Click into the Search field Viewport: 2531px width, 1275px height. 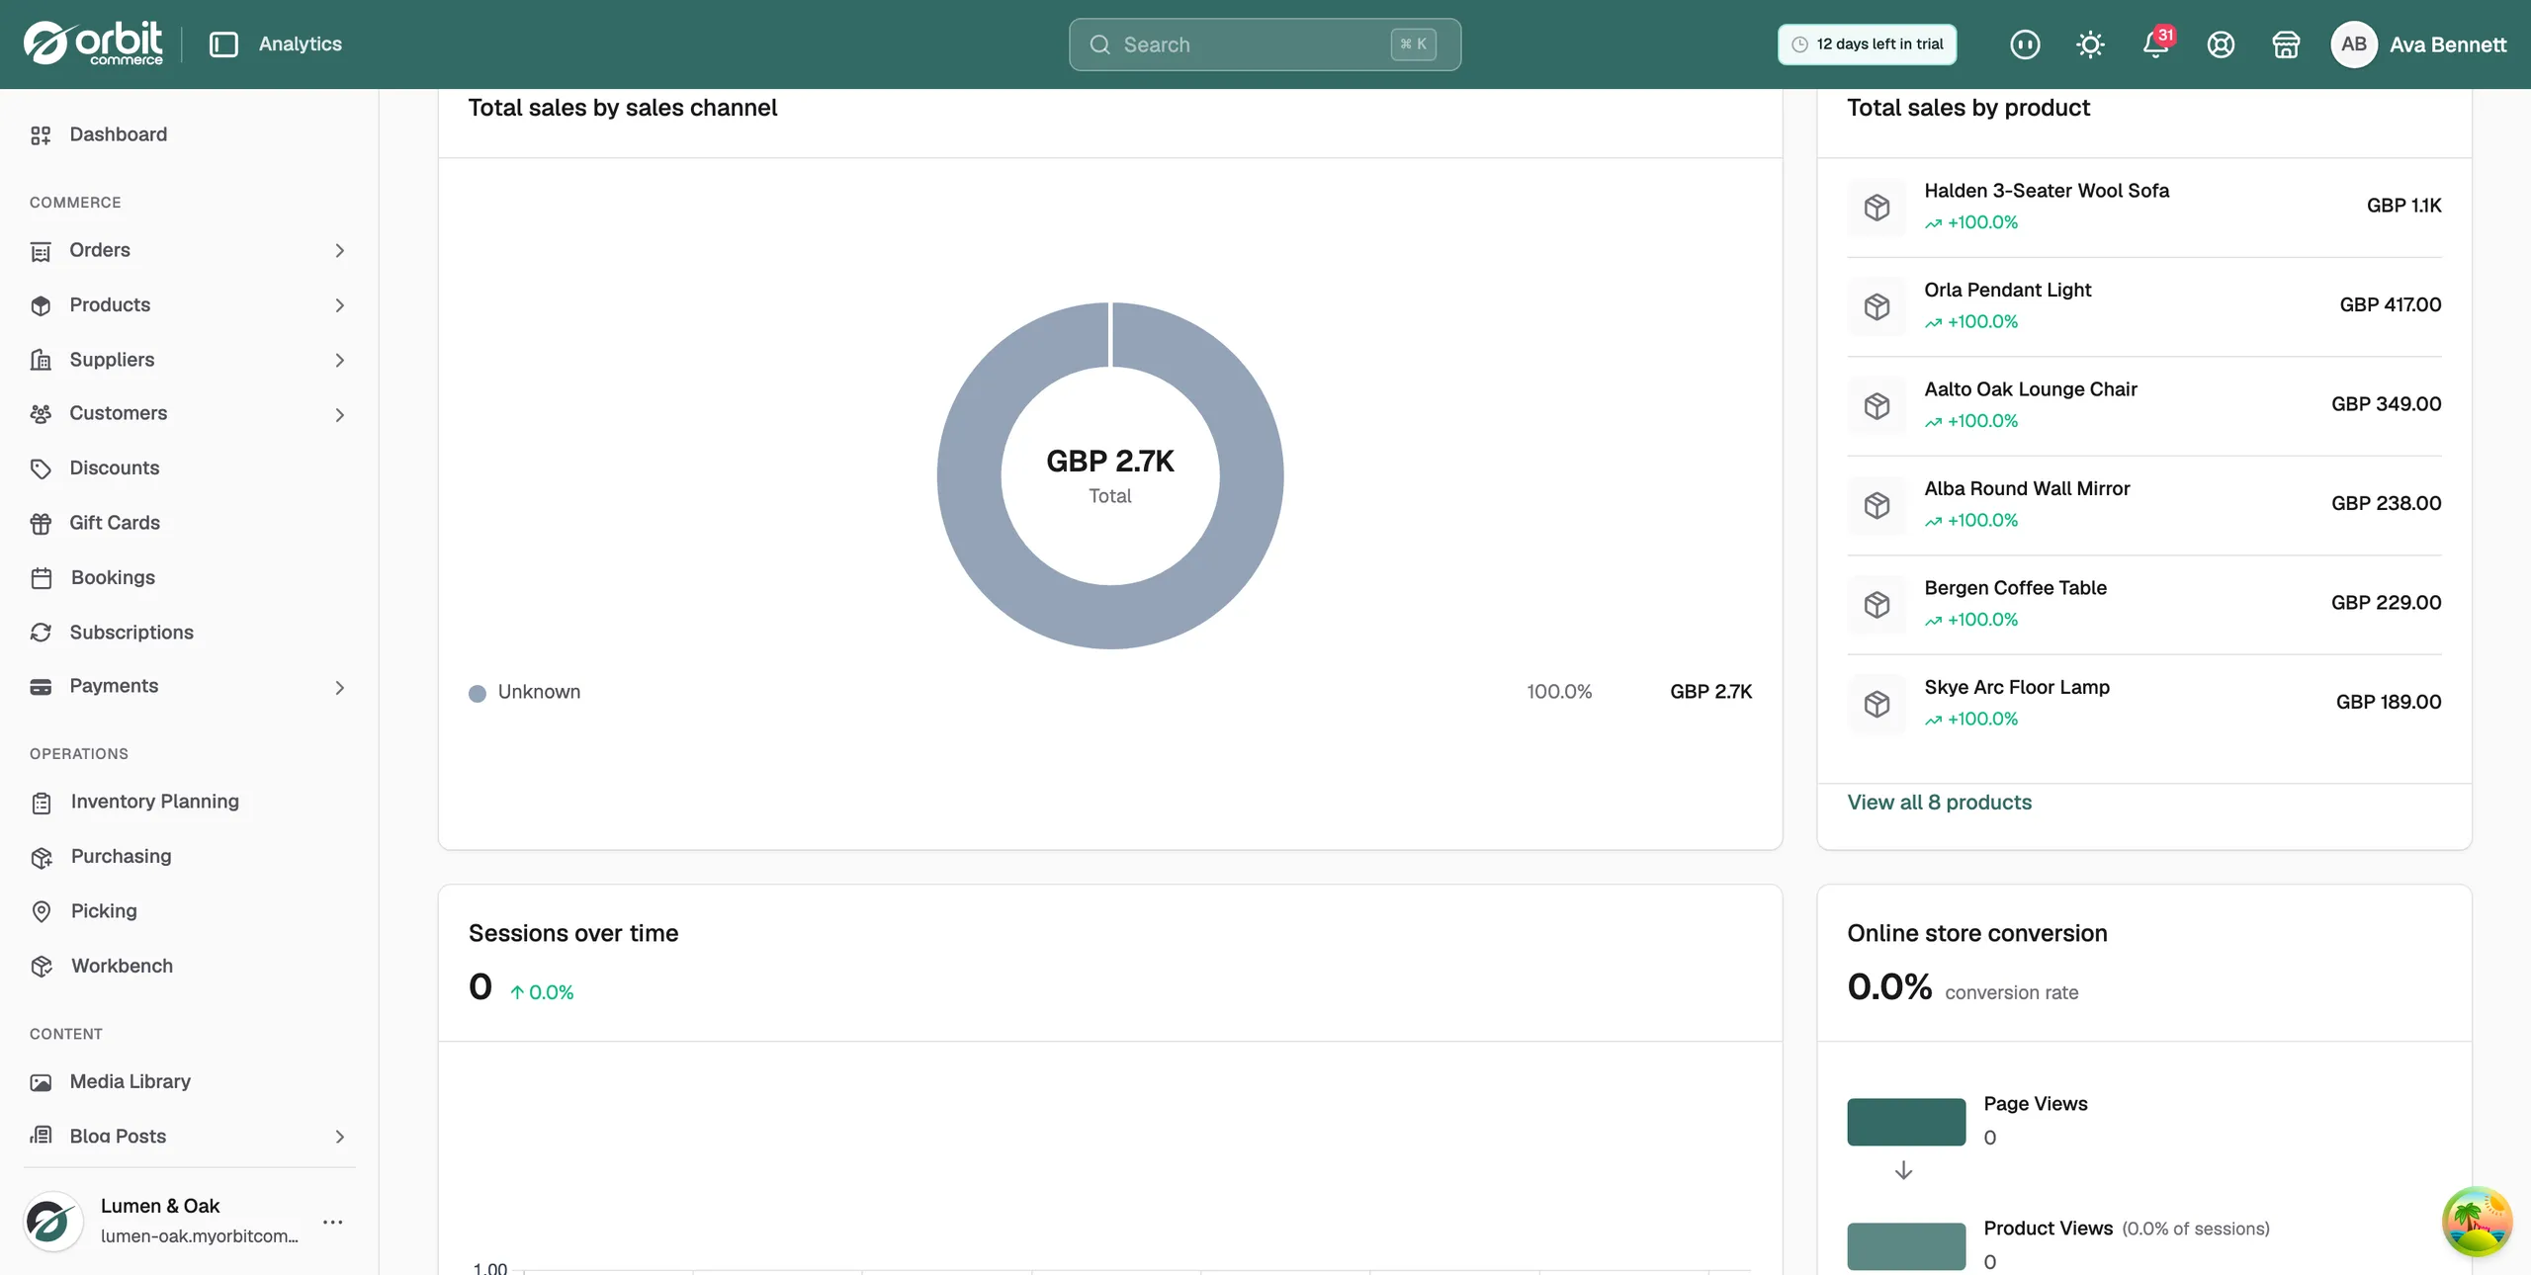(1265, 44)
